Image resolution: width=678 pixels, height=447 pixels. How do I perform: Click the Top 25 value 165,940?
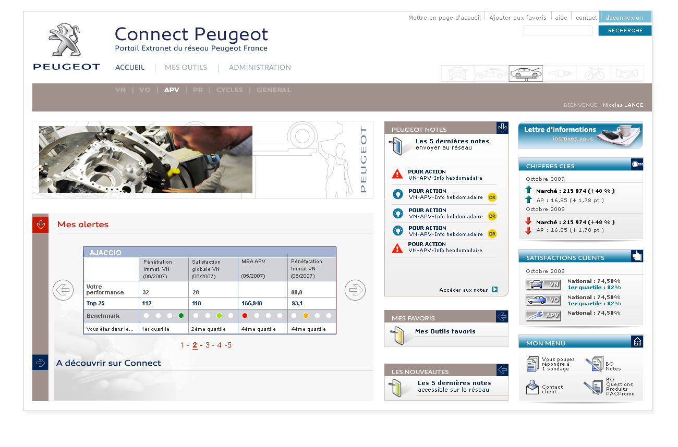252,303
